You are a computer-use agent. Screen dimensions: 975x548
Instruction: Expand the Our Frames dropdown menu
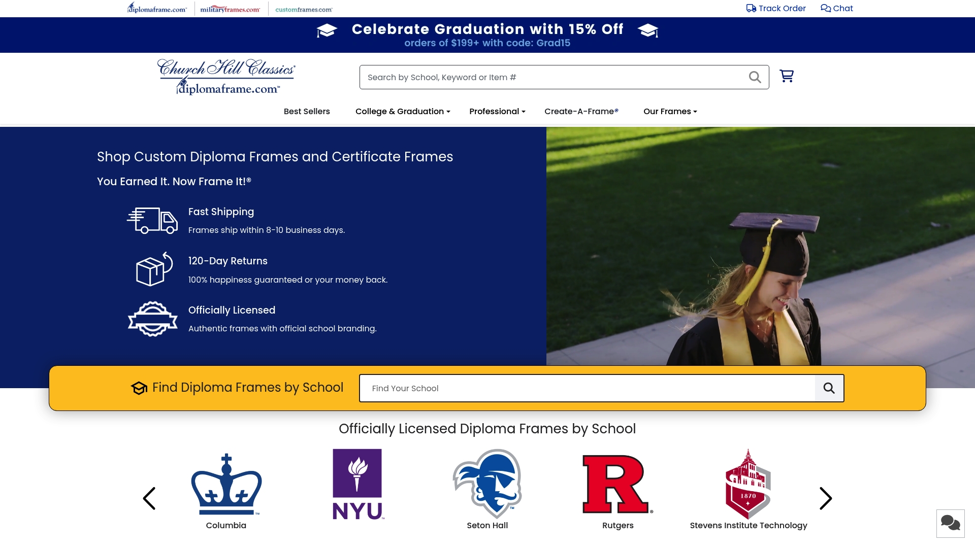pyautogui.click(x=670, y=111)
